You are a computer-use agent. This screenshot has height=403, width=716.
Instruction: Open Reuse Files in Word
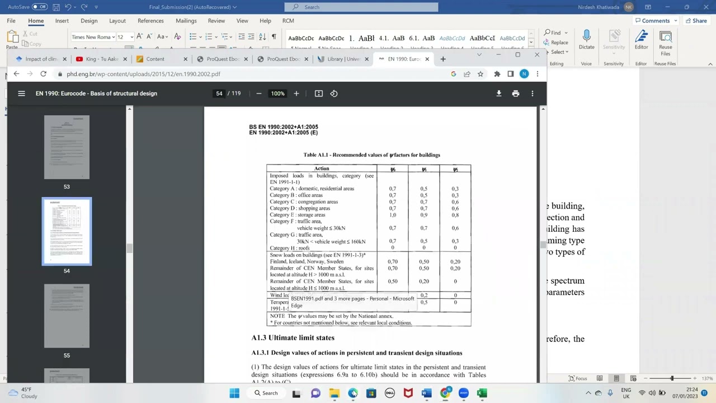(x=665, y=42)
